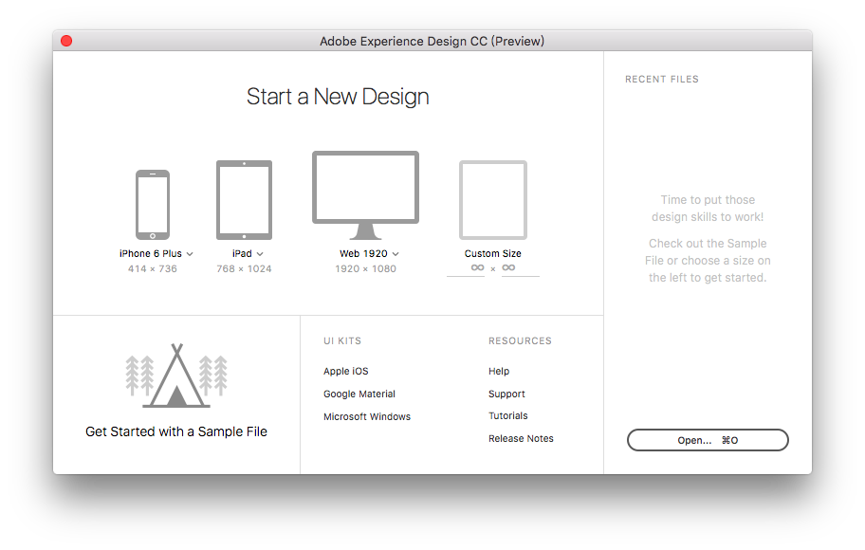Open the Help resource
The width and height of the screenshot is (865, 550).
[x=498, y=371]
